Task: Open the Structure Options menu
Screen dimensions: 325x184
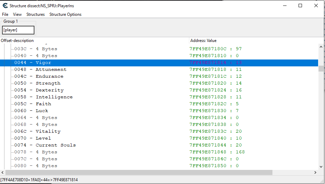Action: (x=65, y=14)
